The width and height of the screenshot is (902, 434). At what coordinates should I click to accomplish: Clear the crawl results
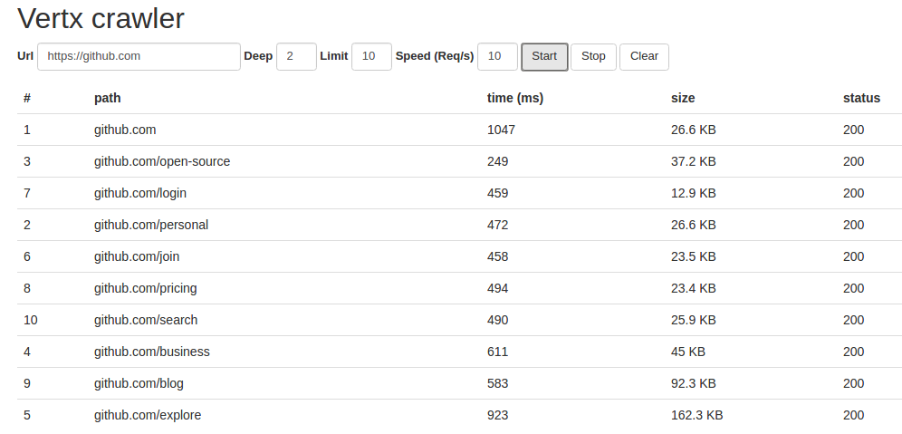point(644,56)
